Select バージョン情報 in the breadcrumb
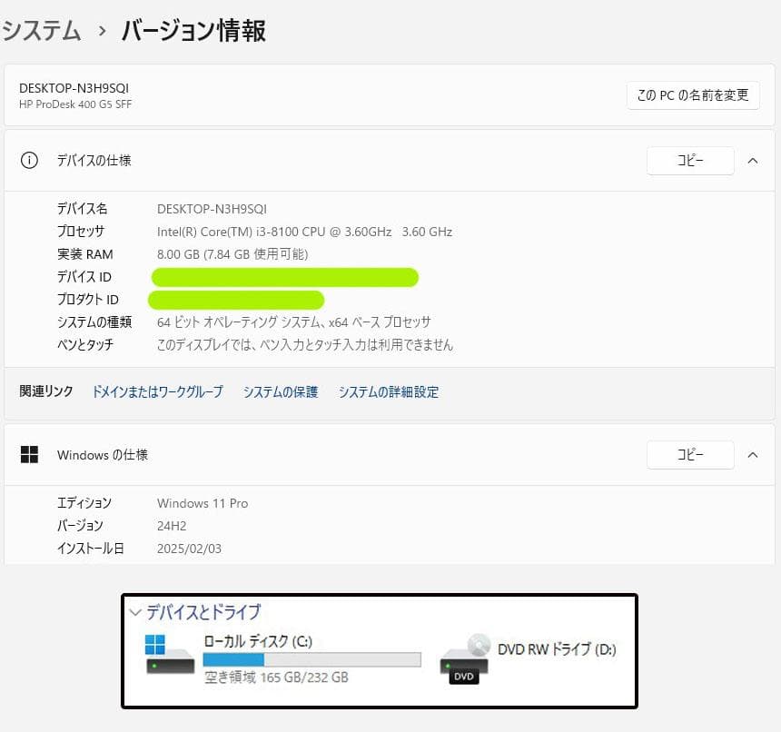 (193, 30)
